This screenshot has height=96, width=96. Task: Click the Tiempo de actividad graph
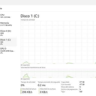(x=58, y=42)
